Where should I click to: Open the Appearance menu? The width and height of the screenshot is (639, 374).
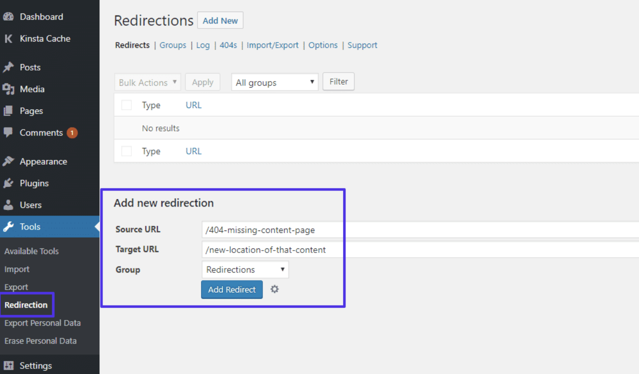click(43, 161)
